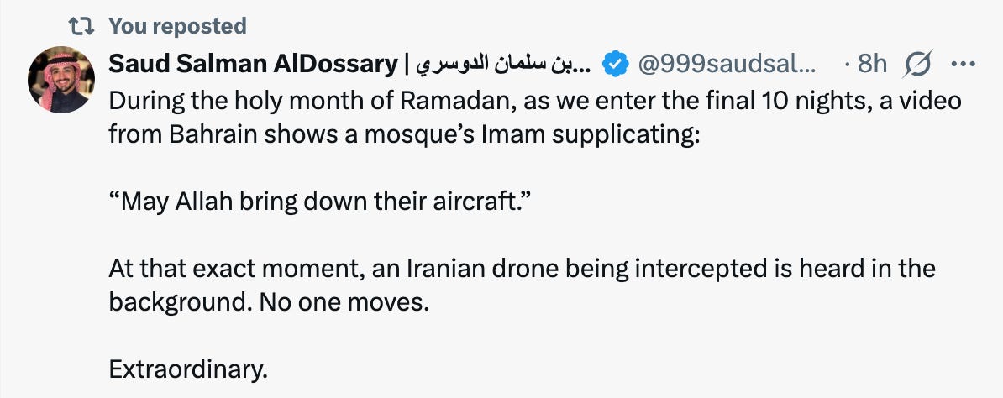Click the blue verified checkmark badge

click(616, 64)
